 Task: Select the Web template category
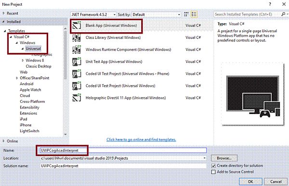tap(24, 72)
